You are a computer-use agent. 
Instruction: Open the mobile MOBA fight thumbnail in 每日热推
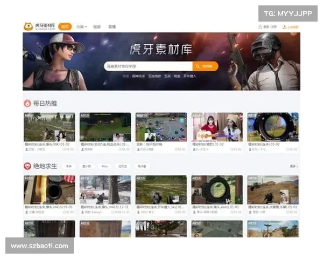(161, 127)
